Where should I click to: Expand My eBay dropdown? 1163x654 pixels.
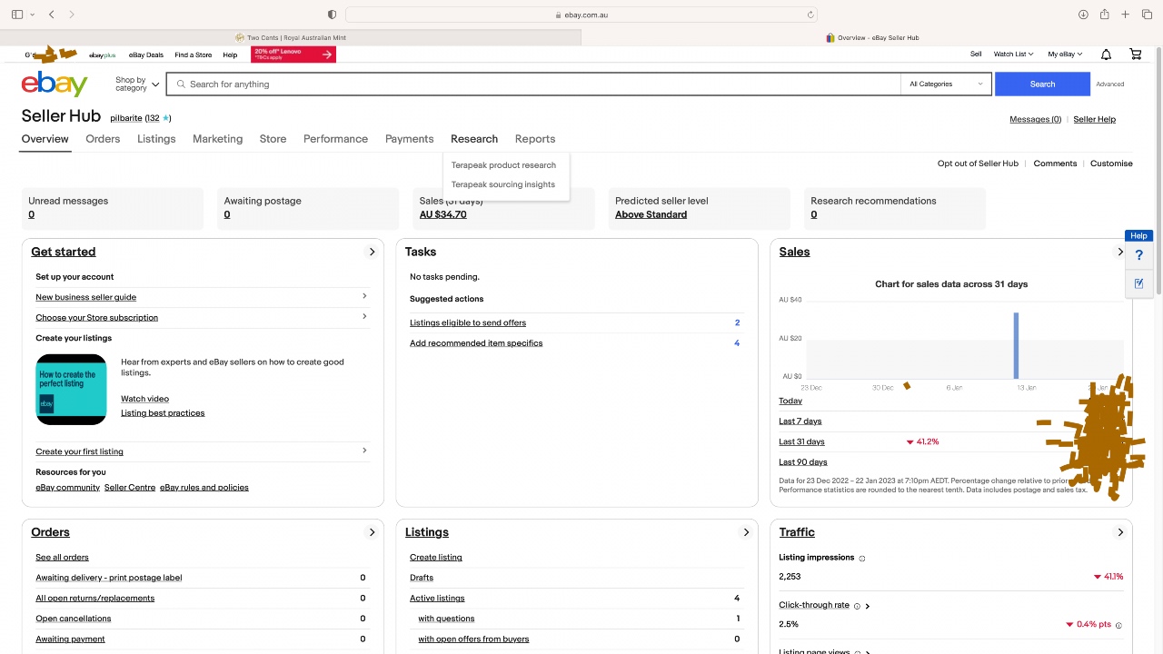1065,54
